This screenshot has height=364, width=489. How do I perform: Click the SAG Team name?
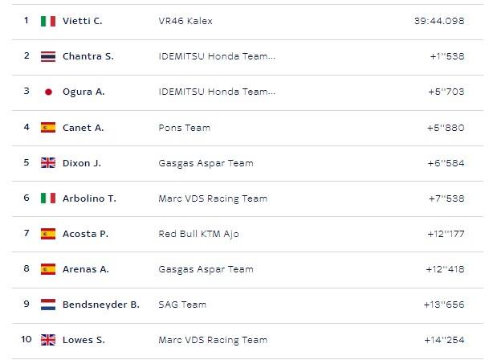(x=182, y=305)
